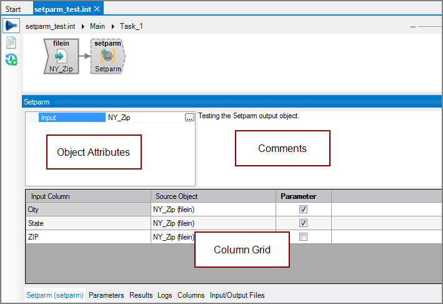Click the green refresh icon in sidebar
The image size is (443, 304).
coord(11,60)
